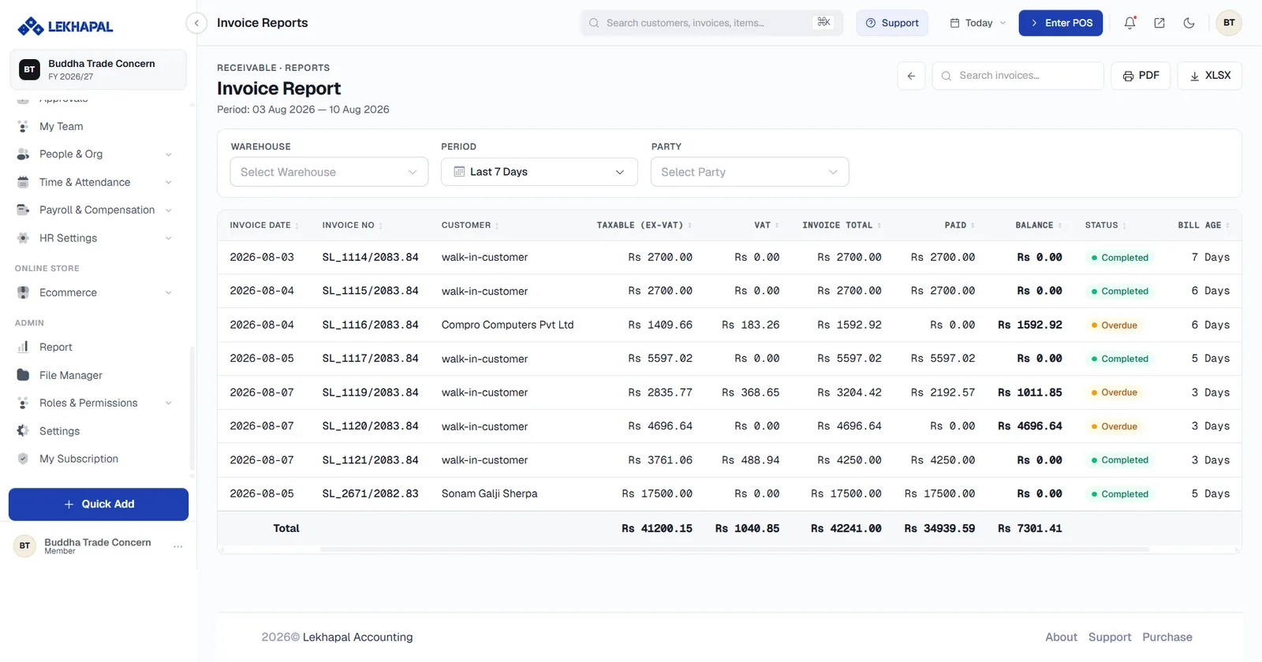
Task: Click the Enter POS button
Action: point(1061,23)
